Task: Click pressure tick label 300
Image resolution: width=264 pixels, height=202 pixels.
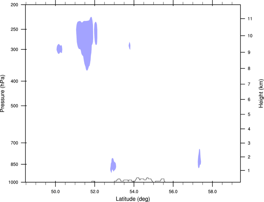Action: [14, 49]
